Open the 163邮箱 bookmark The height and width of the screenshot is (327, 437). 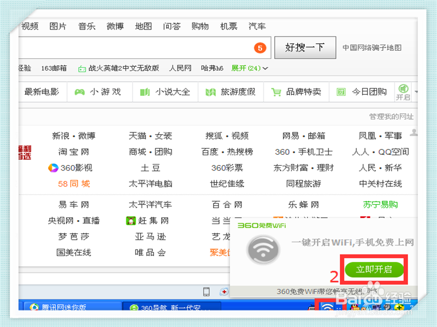coord(54,68)
